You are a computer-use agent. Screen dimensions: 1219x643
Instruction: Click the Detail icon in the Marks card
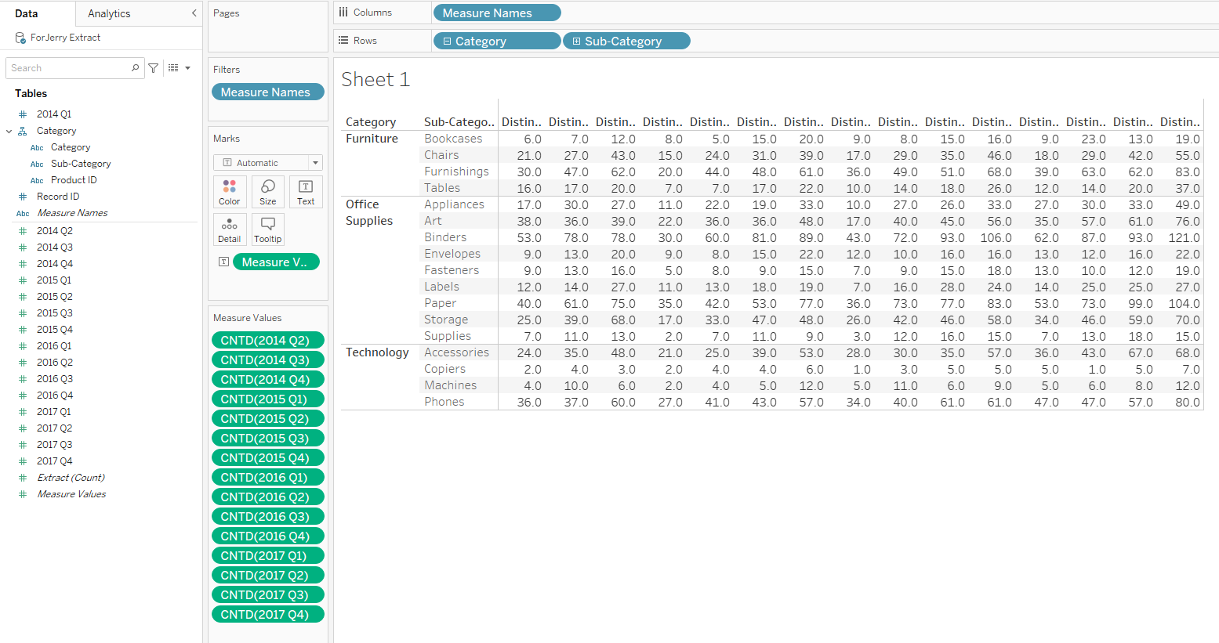pyautogui.click(x=229, y=229)
